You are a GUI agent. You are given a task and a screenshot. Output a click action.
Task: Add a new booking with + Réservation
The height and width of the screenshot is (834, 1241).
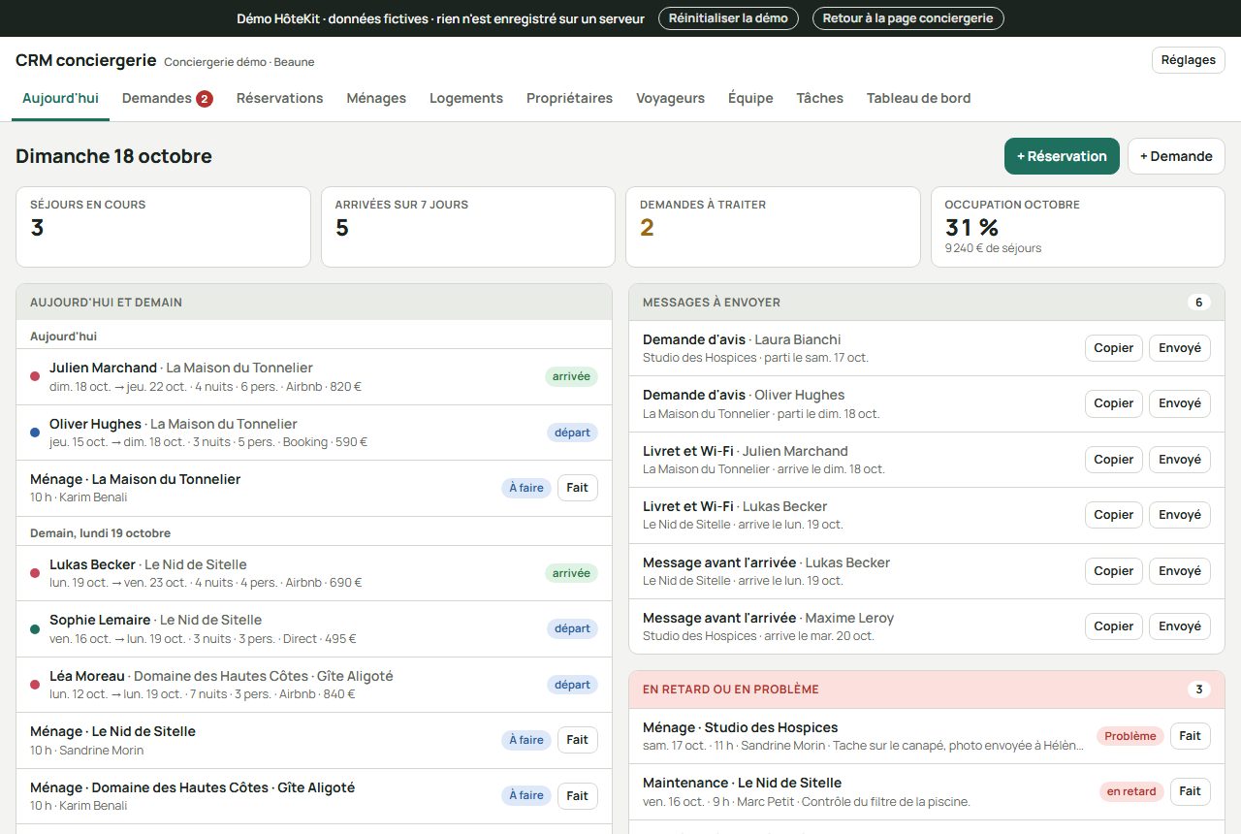tap(1062, 156)
